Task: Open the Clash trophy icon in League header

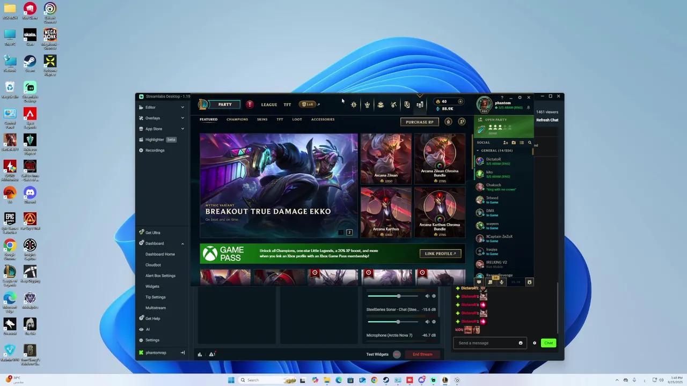Action: (x=367, y=105)
